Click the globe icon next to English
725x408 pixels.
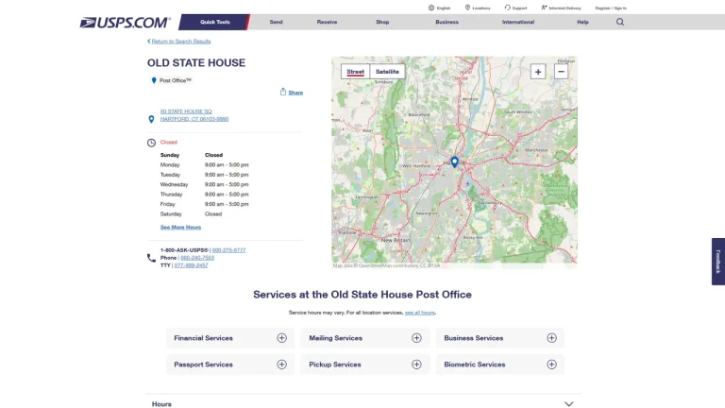pos(430,8)
